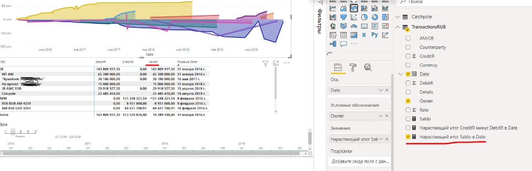Remove Owner from the legend well

pos(387,116)
